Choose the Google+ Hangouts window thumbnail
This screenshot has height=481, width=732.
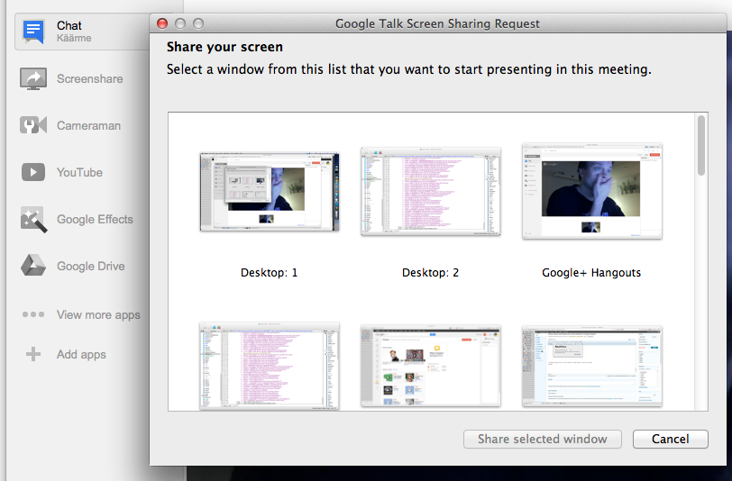[x=592, y=191]
